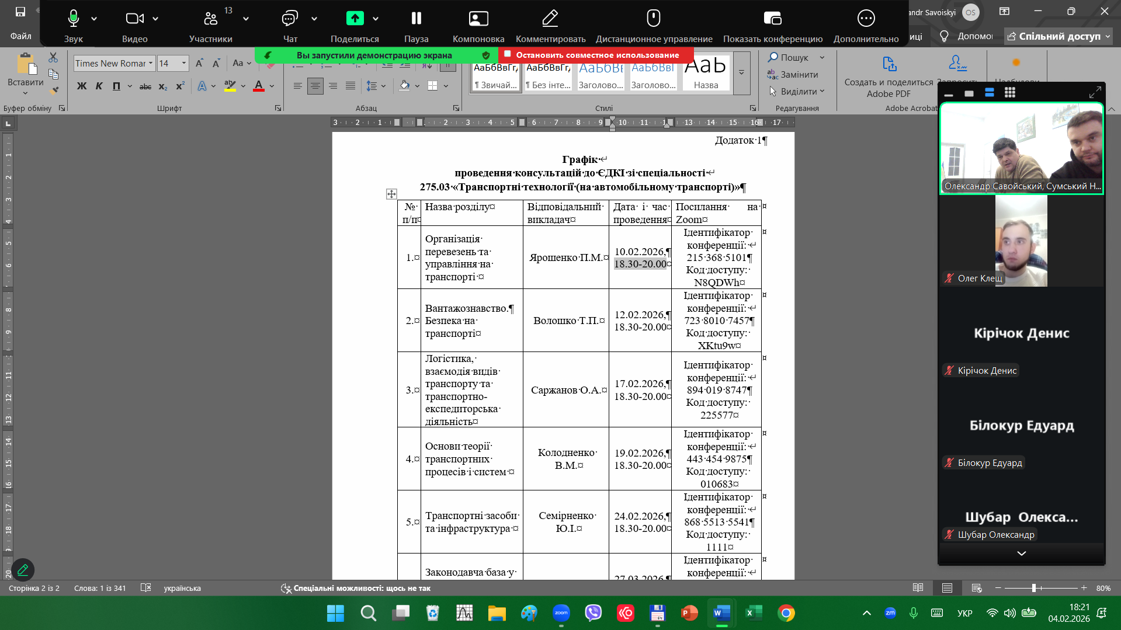Show more participants in video panel
The image size is (1121, 630).
(x=1021, y=553)
